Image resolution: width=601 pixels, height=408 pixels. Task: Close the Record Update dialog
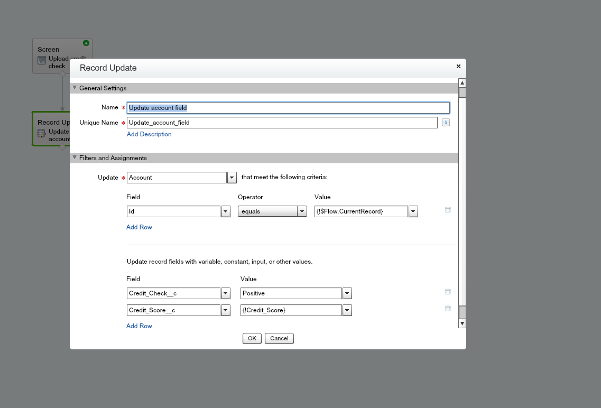pos(458,67)
